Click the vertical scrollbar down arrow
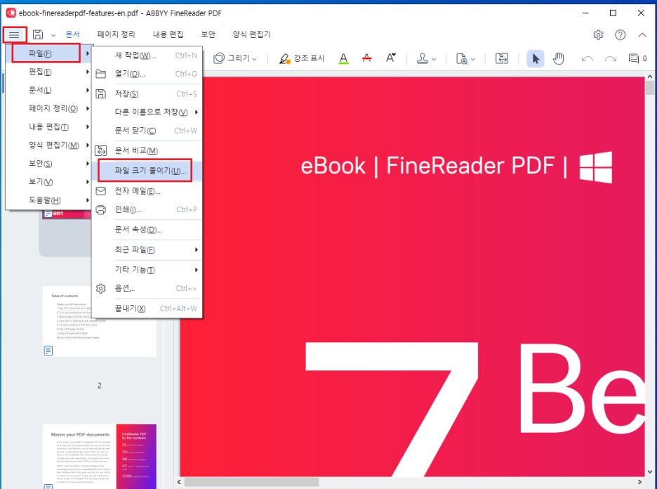This screenshot has height=489, width=657. coord(650,472)
